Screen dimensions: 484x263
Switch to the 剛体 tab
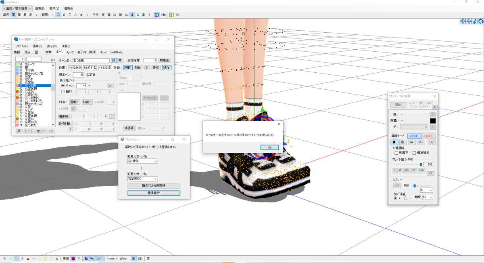(x=92, y=52)
